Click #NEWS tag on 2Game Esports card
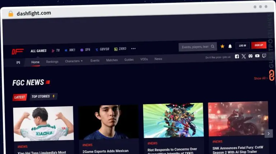The image size is (276, 154). pos(87,145)
